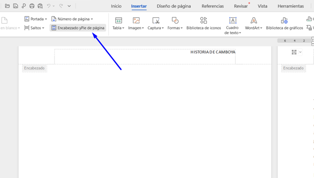Click the Cuadro de texto icon

(x=233, y=20)
